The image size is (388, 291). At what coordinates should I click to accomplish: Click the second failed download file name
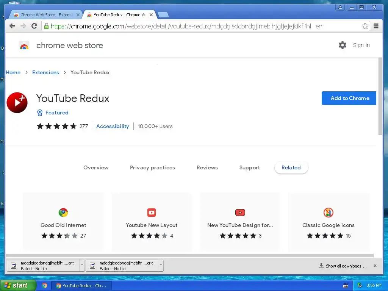(x=126, y=263)
